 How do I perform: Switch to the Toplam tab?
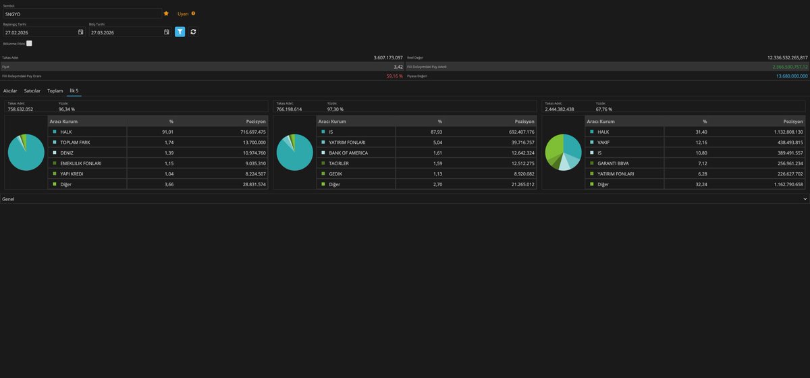click(55, 90)
